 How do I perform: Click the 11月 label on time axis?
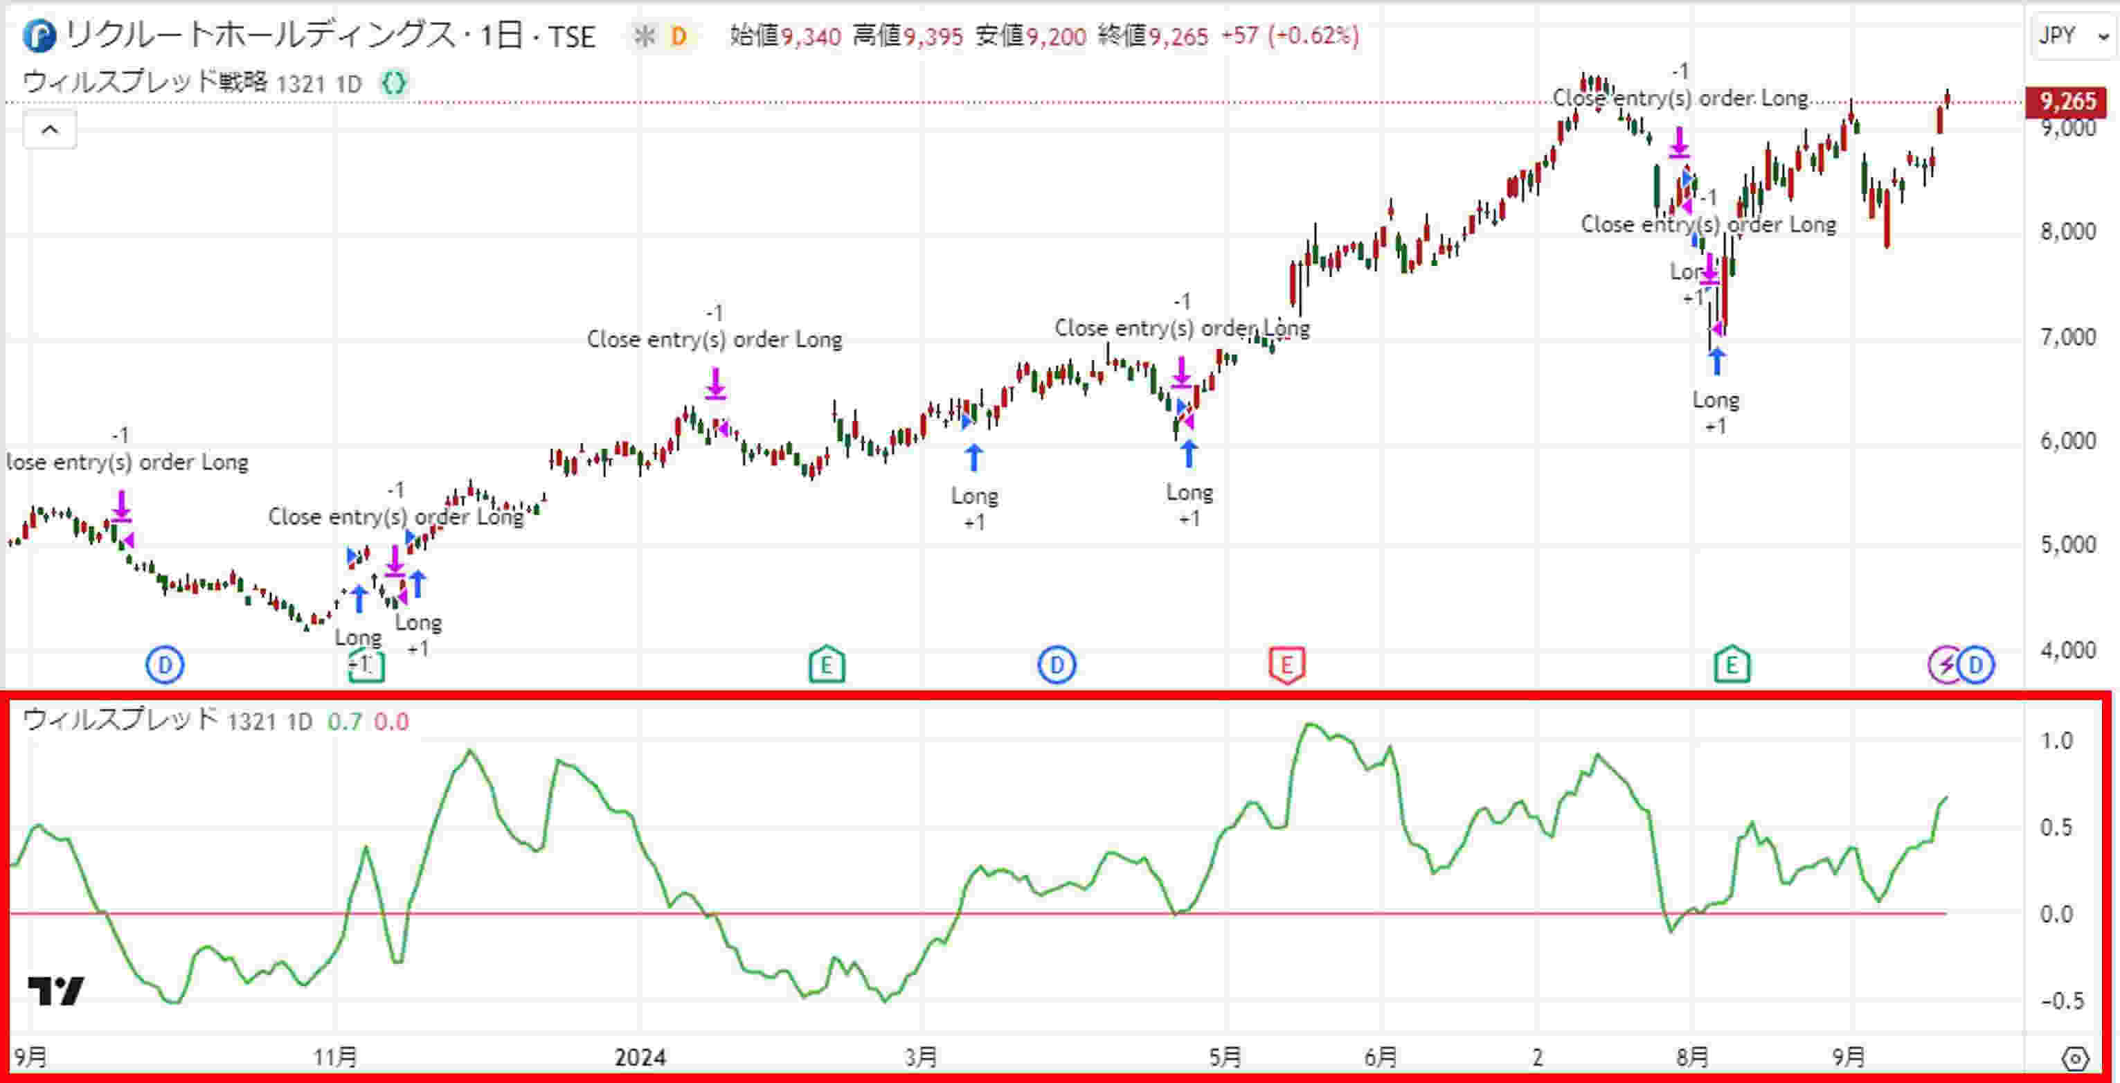click(335, 1057)
